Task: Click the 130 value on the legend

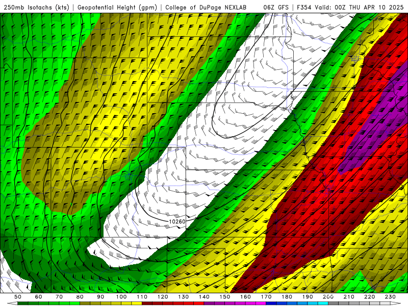Action: tap(184, 297)
